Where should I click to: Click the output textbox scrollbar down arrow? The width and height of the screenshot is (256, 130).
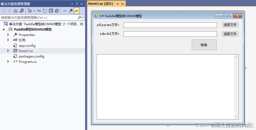236,117
